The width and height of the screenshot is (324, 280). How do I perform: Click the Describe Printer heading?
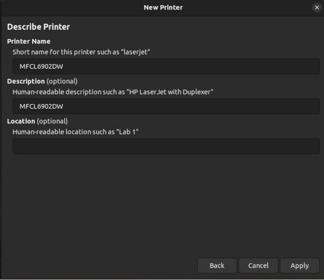point(38,27)
